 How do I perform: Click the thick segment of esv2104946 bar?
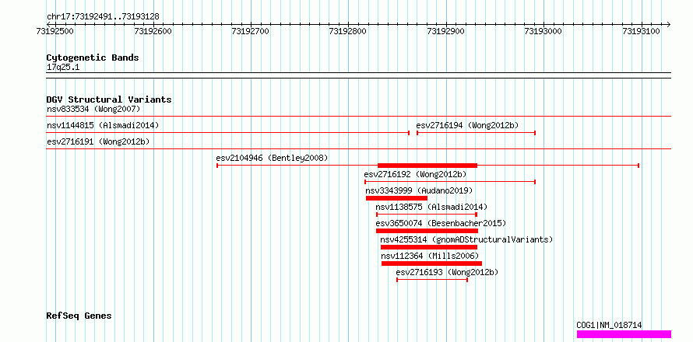point(427,166)
